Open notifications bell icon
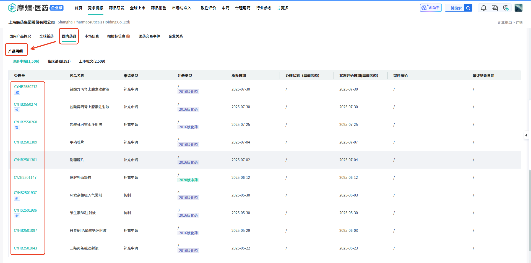 [x=483, y=8]
